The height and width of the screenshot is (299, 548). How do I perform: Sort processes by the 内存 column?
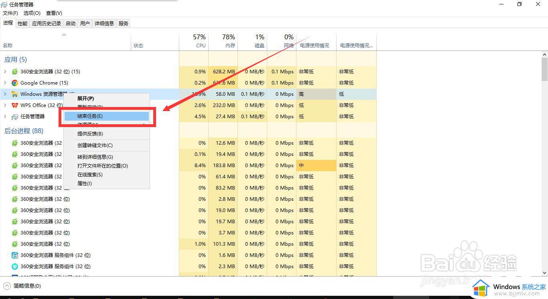pyautogui.click(x=223, y=42)
